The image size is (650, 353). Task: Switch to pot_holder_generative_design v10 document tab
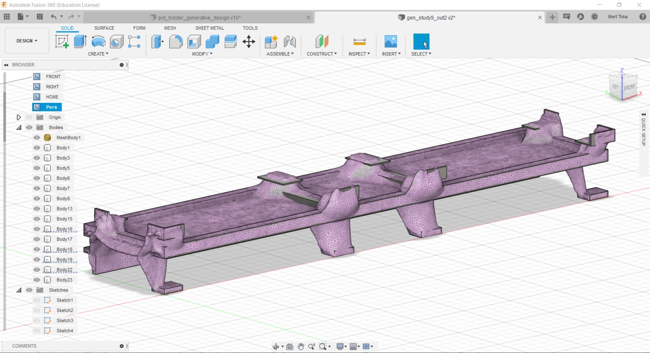199,18
